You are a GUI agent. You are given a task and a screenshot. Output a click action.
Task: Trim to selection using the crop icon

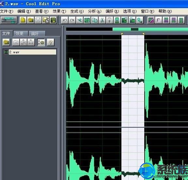(x=87, y=20)
